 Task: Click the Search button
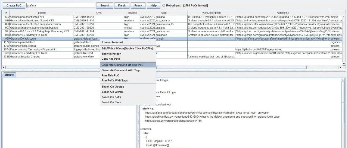click(x=105, y=5)
